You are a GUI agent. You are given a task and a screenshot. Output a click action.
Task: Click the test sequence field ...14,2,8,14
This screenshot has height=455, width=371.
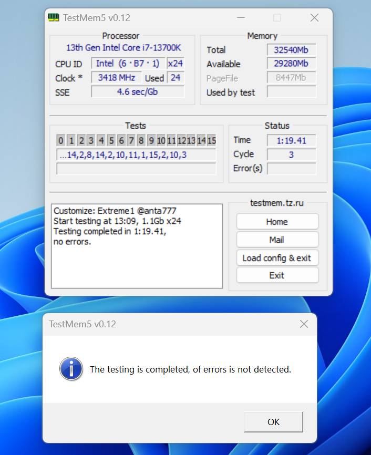click(137, 154)
